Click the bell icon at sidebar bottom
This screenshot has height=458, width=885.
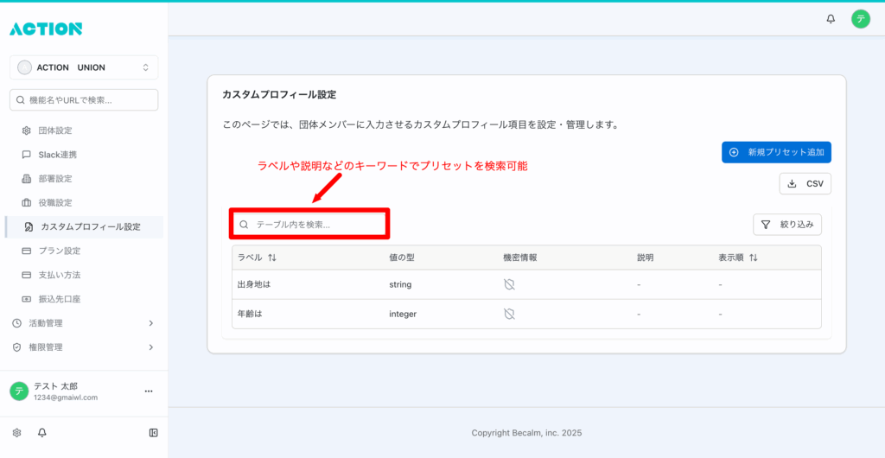[41, 432]
